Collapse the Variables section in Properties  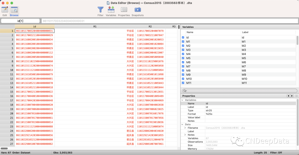[x=182, y=100]
